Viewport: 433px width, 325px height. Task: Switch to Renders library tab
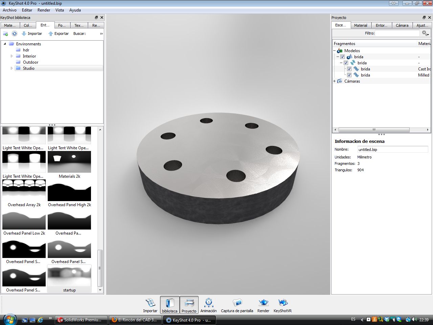(x=96, y=25)
